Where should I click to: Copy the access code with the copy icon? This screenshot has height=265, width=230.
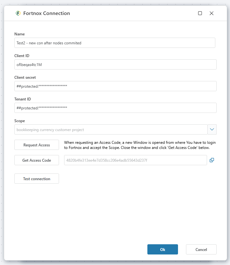click(x=212, y=160)
